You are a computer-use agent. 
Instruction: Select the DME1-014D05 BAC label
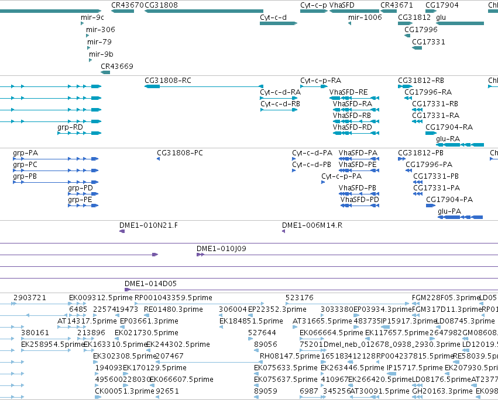click(150, 284)
